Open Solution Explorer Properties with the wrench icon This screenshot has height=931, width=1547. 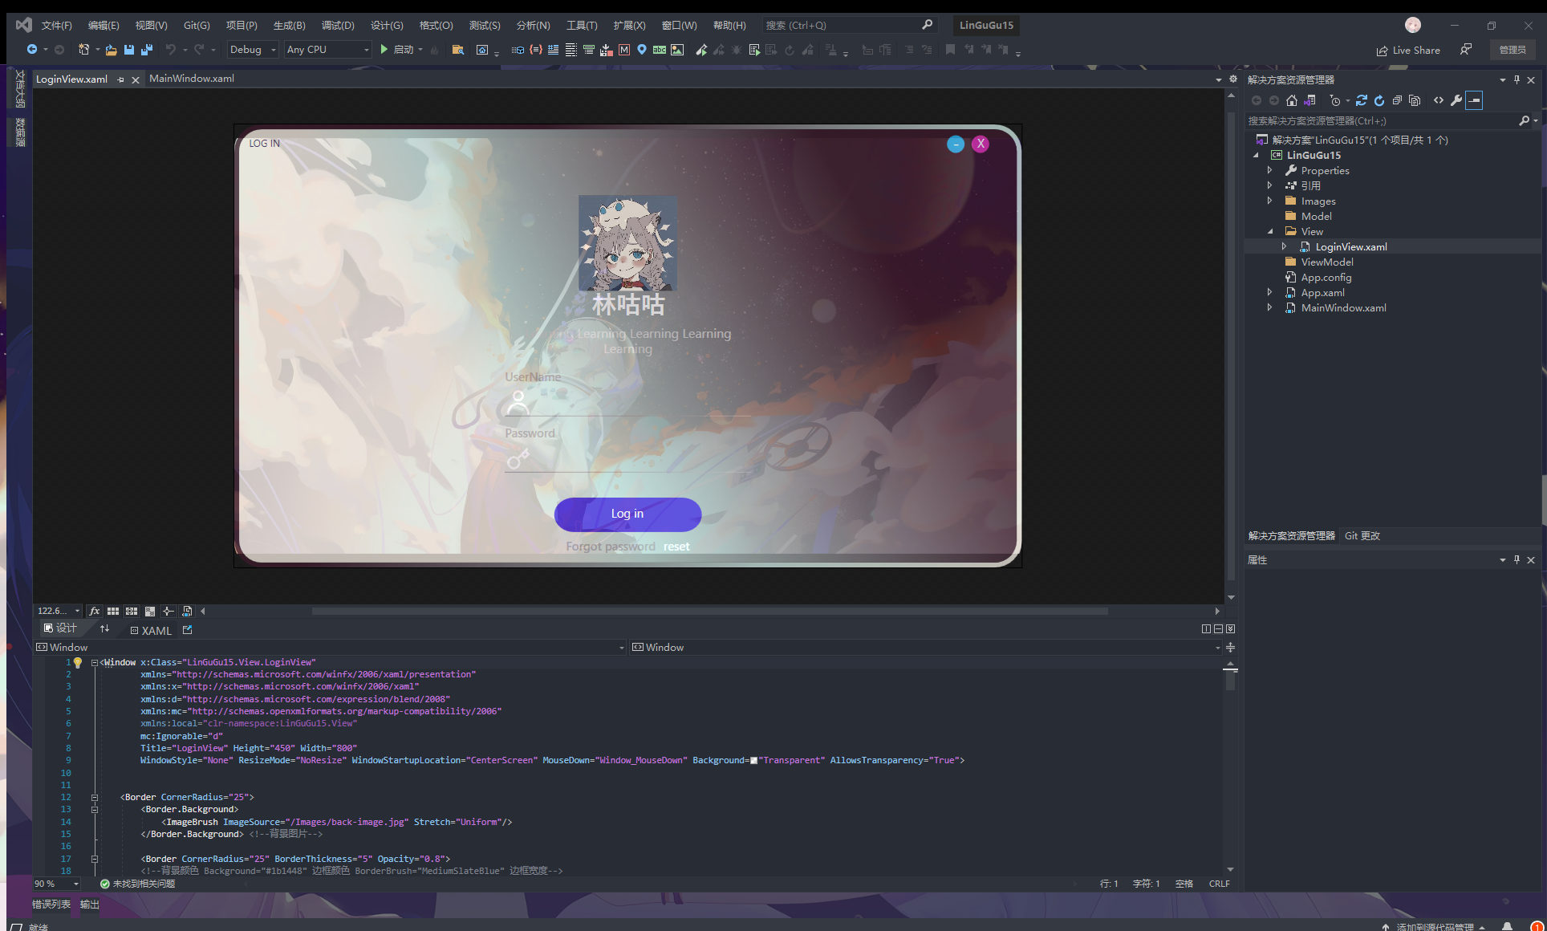(x=1456, y=100)
